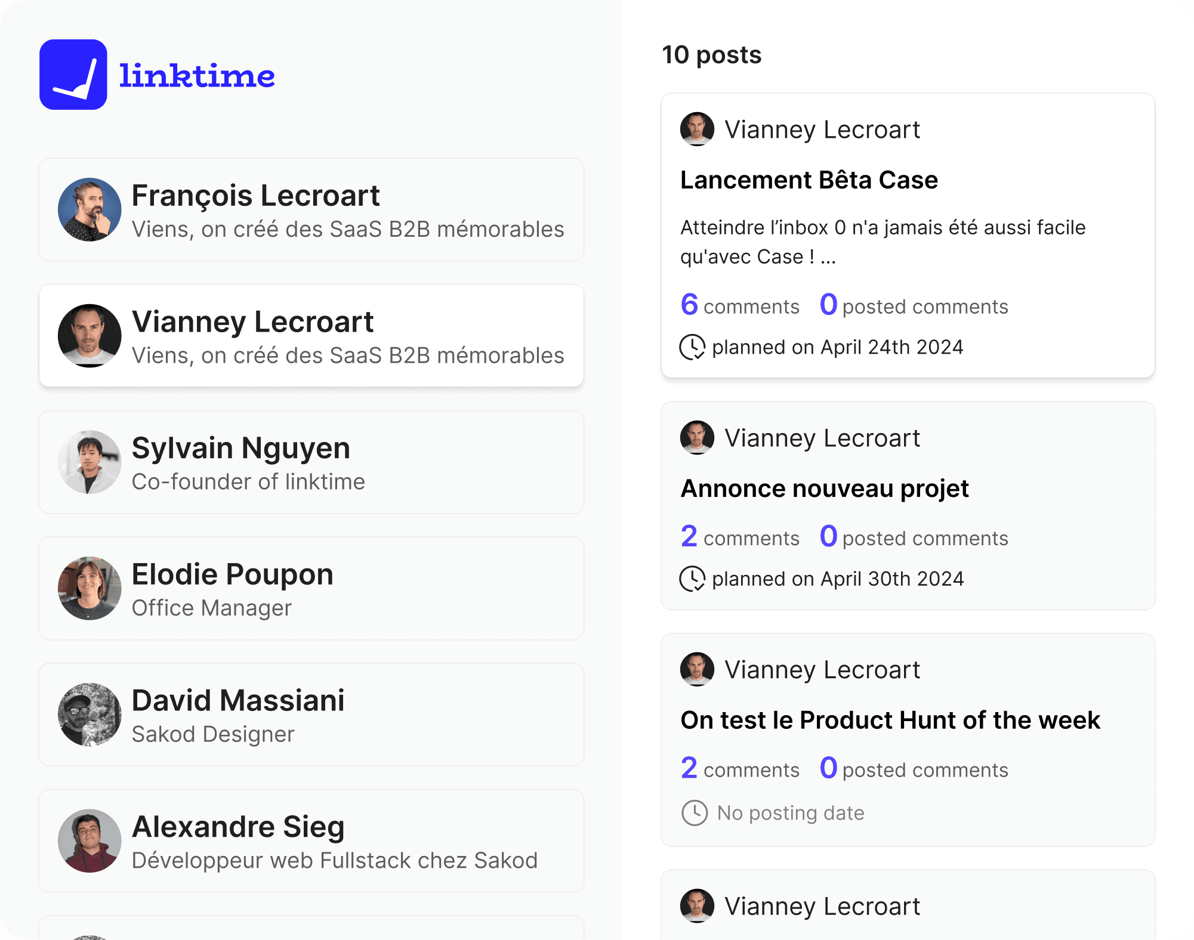Click author avatar on Lancement Bêta Case post
The width and height of the screenshot is (1194, 940).
click(x=697, y=129)
